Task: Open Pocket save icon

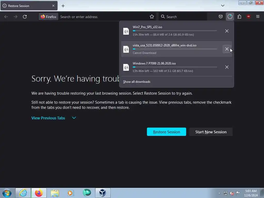Action: click(x=221, y=16)
